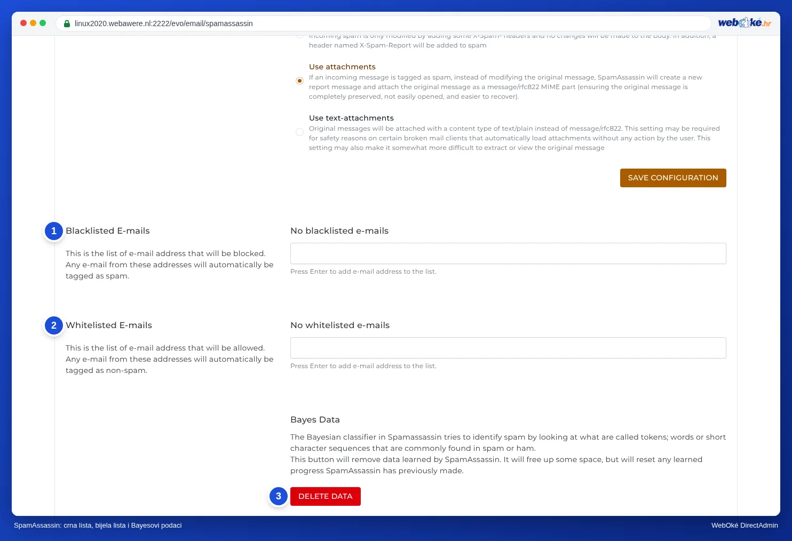Click the padlock icon in the address bar
The image size is (792, 541).
tap(67, 23)
